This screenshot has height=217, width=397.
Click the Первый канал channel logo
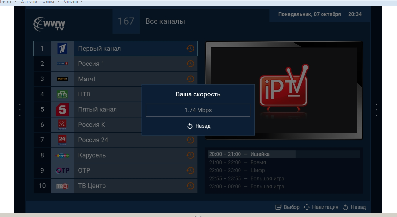[x=62, y=49]
